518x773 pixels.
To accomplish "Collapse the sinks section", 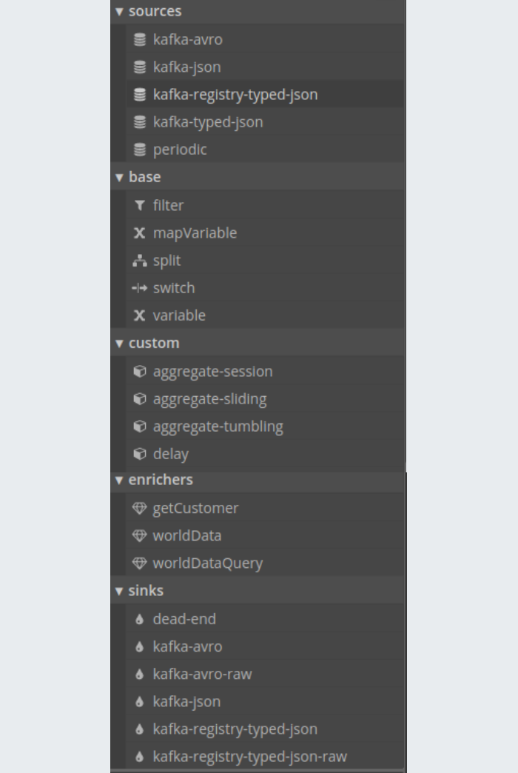I will 119,591.
